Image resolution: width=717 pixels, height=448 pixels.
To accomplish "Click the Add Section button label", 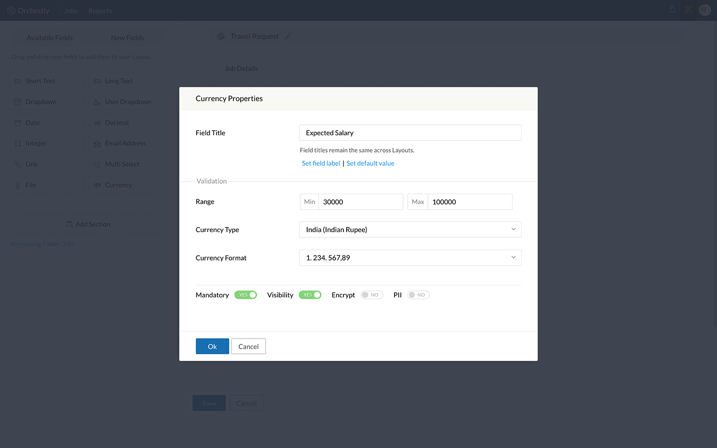I will 93,224.
